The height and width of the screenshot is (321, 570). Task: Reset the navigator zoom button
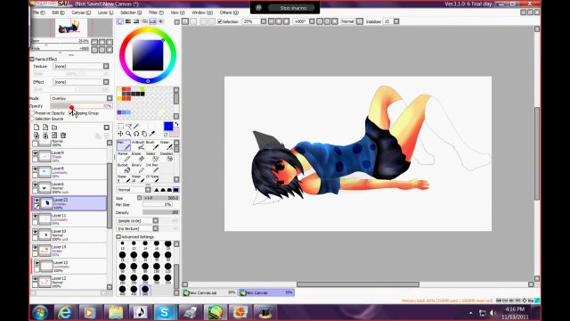coord(109,42)
